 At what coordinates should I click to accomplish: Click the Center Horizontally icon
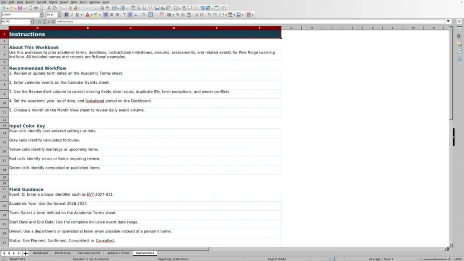point(111,14)
